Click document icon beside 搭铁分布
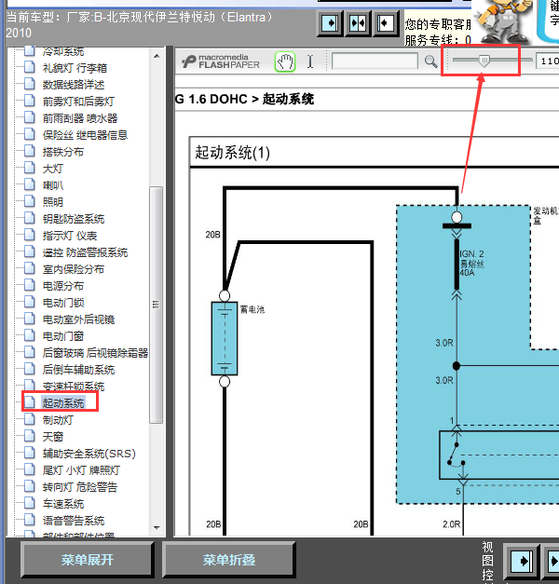 click(x=30, y=152)
